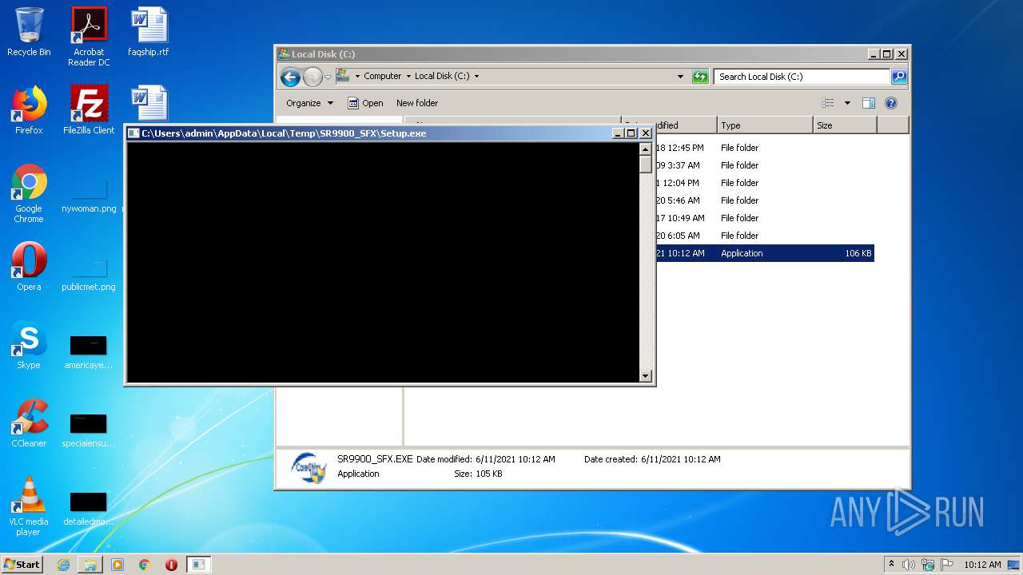Click the Show desktop button
The height and width of the screenshot is (575, 1023).
coord(1013,565)
